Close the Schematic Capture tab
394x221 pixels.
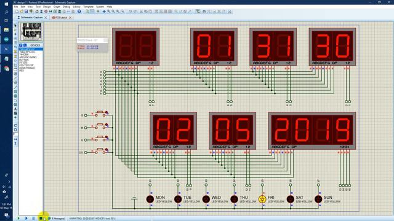[x=46, y=18]
